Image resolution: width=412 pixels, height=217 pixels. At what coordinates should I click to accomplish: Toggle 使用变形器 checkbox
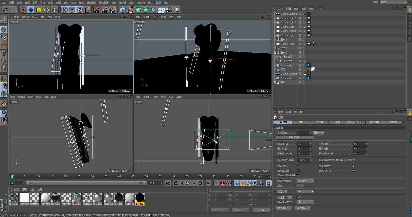354,171
